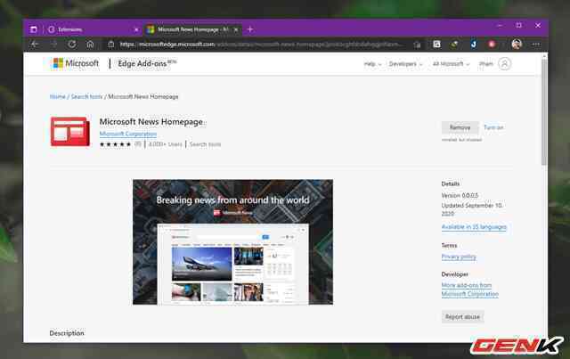Click the favorites star icon in address bar
The height and width of the screenshot is (359, 570).
(x=417, y=45)
